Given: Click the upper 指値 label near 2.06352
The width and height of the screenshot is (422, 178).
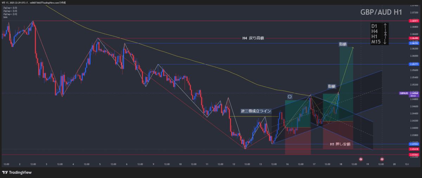Looking at the screenshot, I should pyautogui.click(x=343, y=44).
